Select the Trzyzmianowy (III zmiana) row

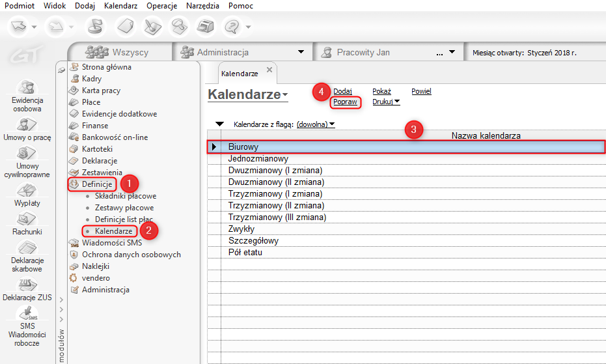pyautogui.click(x=406, y=217)
